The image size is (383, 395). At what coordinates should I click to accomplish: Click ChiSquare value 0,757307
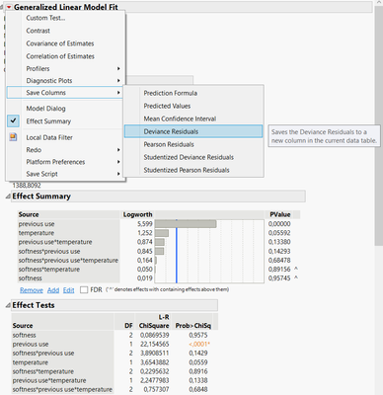[157, 389]
